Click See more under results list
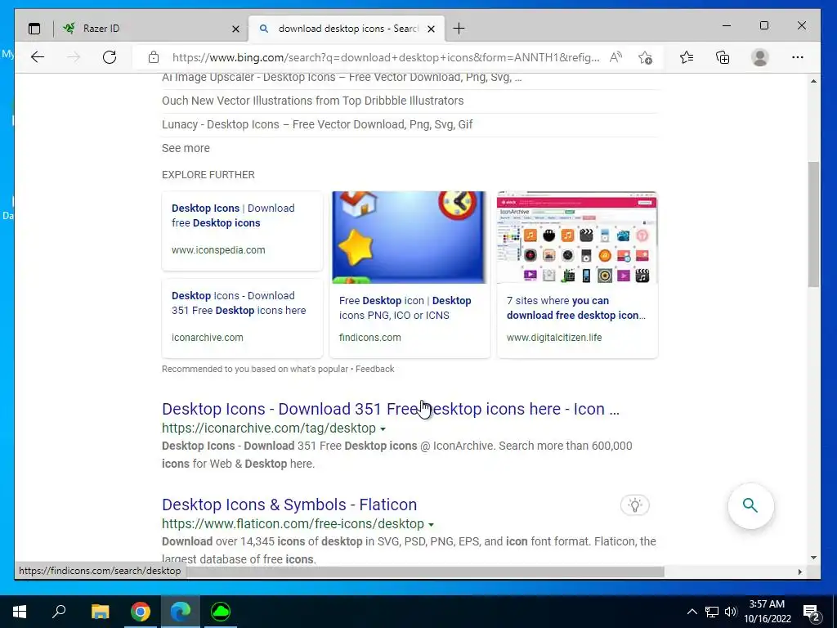This screenshot has height=628, width=837. (186, 148)
